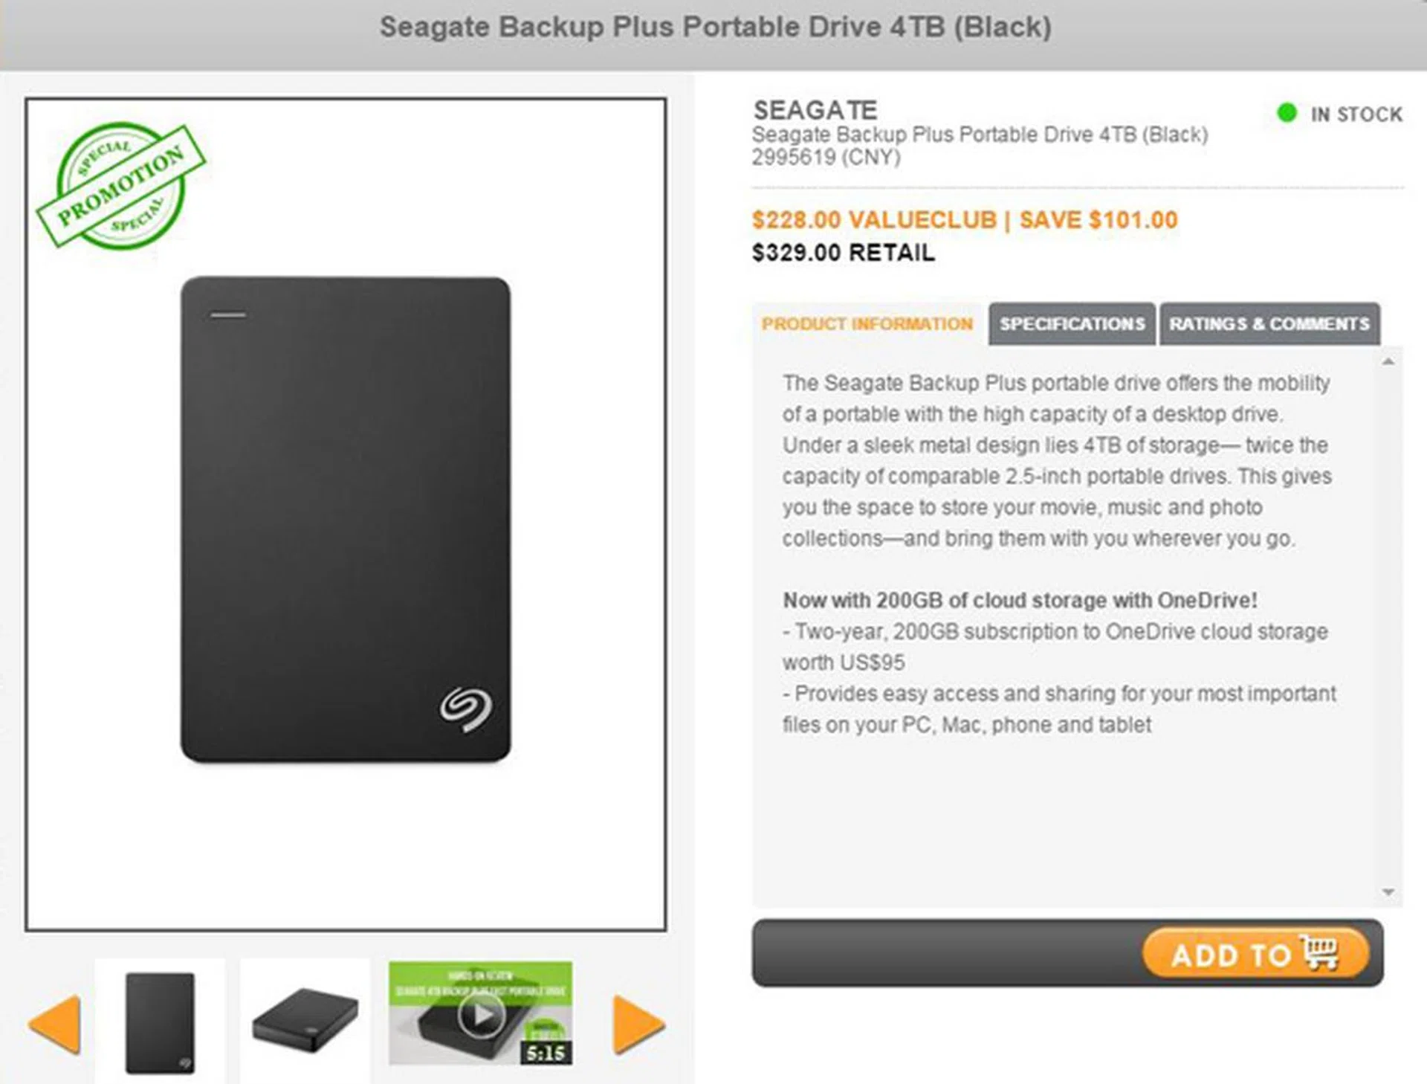Click the green Special Promotion stamp
This screenshot has height=1084, width=1427.
121,185
